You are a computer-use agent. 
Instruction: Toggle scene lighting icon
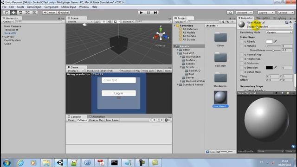(104, 22)
